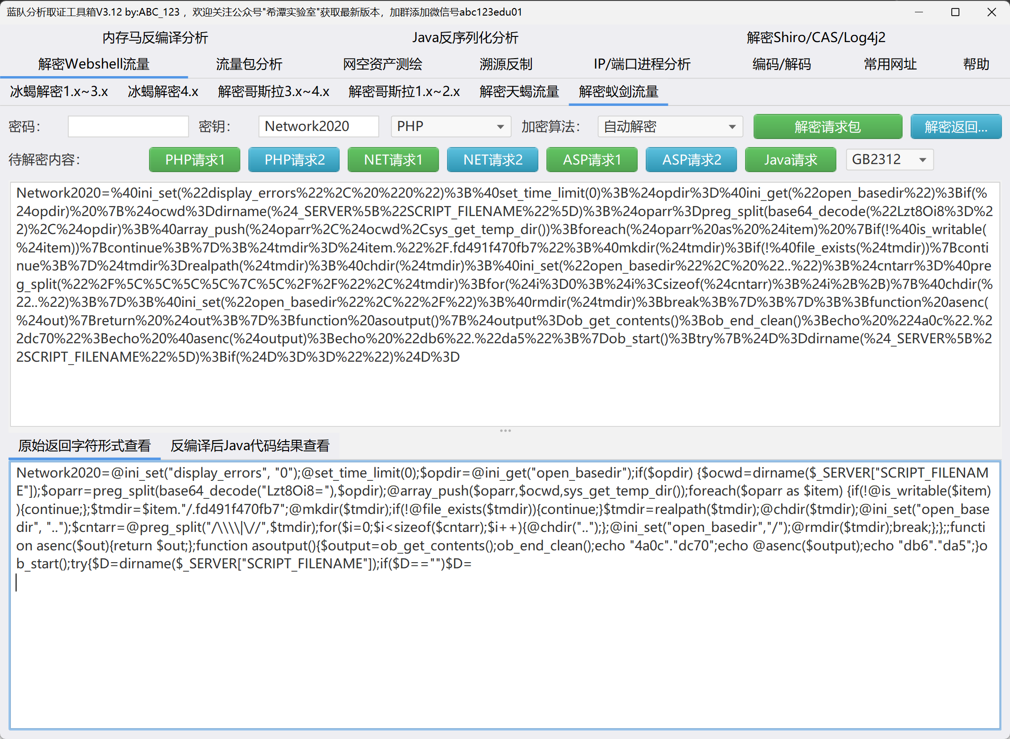This screenshot has width=1010, height=739.
Task: Load the PHP请求1 sample
Action: pos(194,160)
